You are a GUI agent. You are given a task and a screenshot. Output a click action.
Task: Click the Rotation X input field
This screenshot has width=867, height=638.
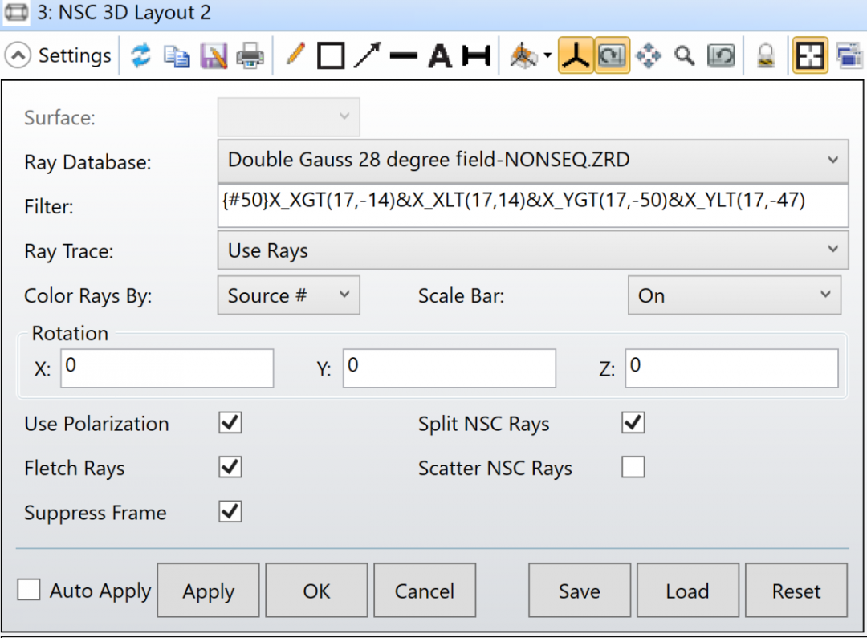coord(167,368)
